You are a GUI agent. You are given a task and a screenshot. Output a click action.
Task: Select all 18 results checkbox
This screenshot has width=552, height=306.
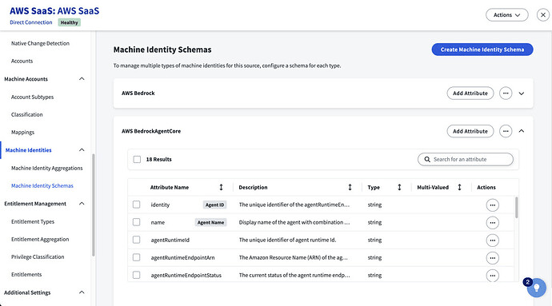[x=137, y=159]
